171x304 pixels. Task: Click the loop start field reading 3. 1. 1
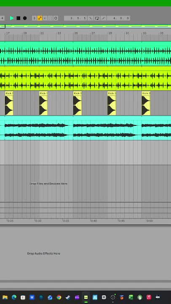[76, 18]
